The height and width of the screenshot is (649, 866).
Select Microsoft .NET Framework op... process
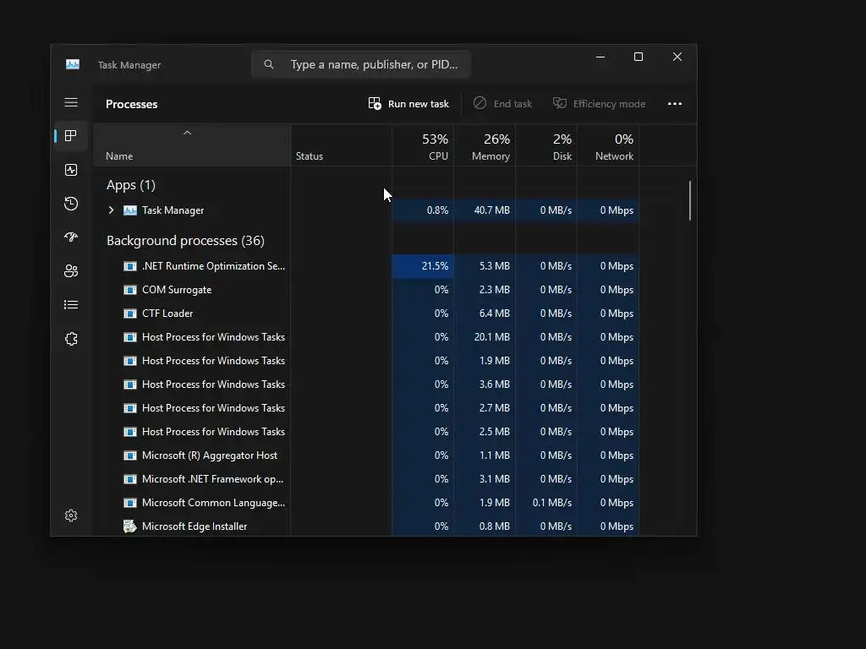click(x=367, y=479)
